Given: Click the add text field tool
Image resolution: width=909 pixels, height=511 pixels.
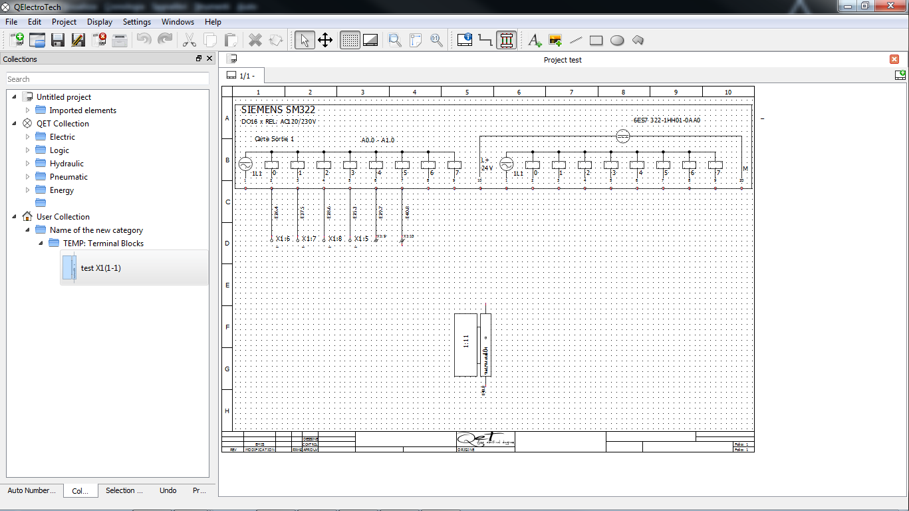Looking at the screenshot, I should pyautogui.click(x=535, y=40).
